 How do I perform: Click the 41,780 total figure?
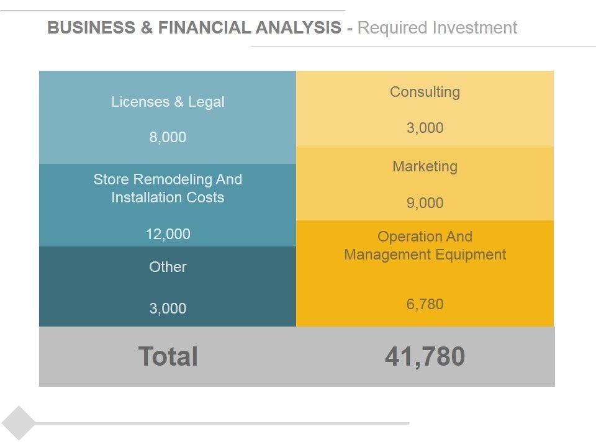point(425,356)
